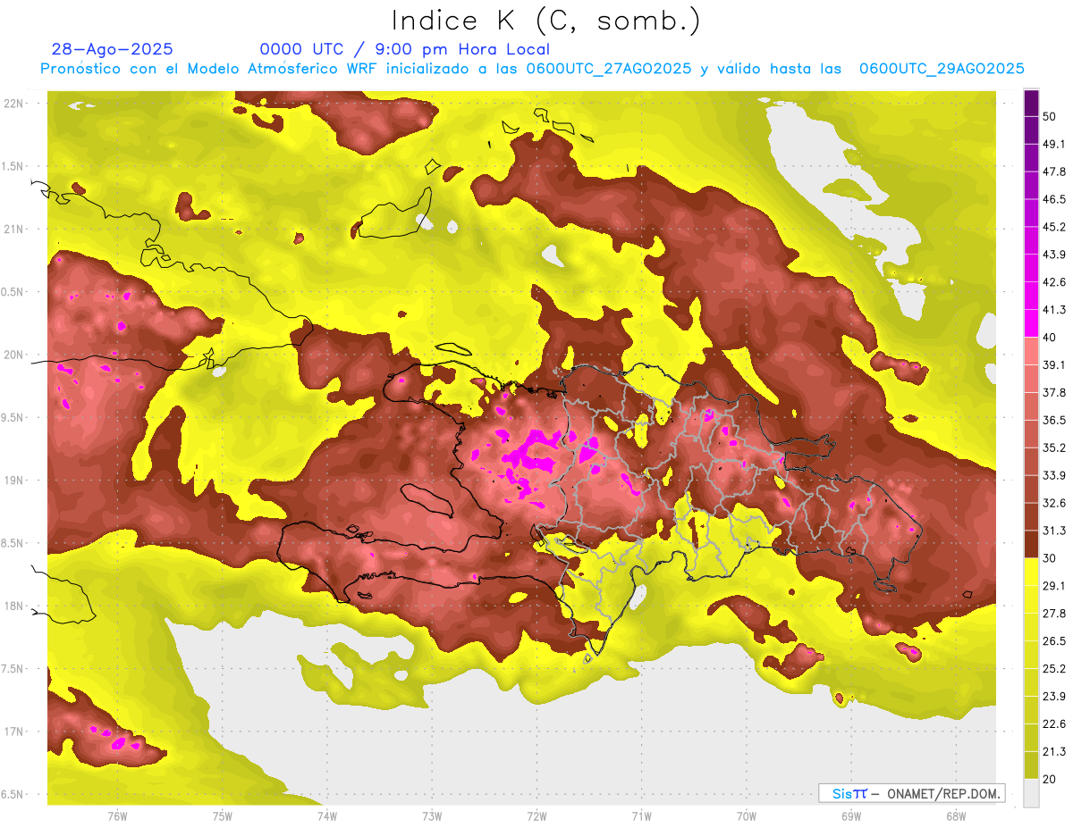Click the WRF model forecast description line
The width and height of the screenshot is (1073, 828).
[x=532, y=69]
